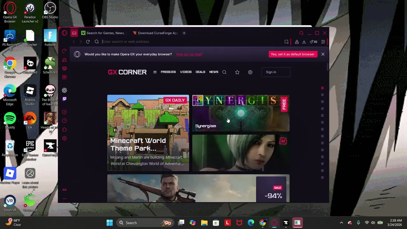407x229 pixels.
Task: Open Paradox Launcher v2 desktop icon
Action: 30,13
